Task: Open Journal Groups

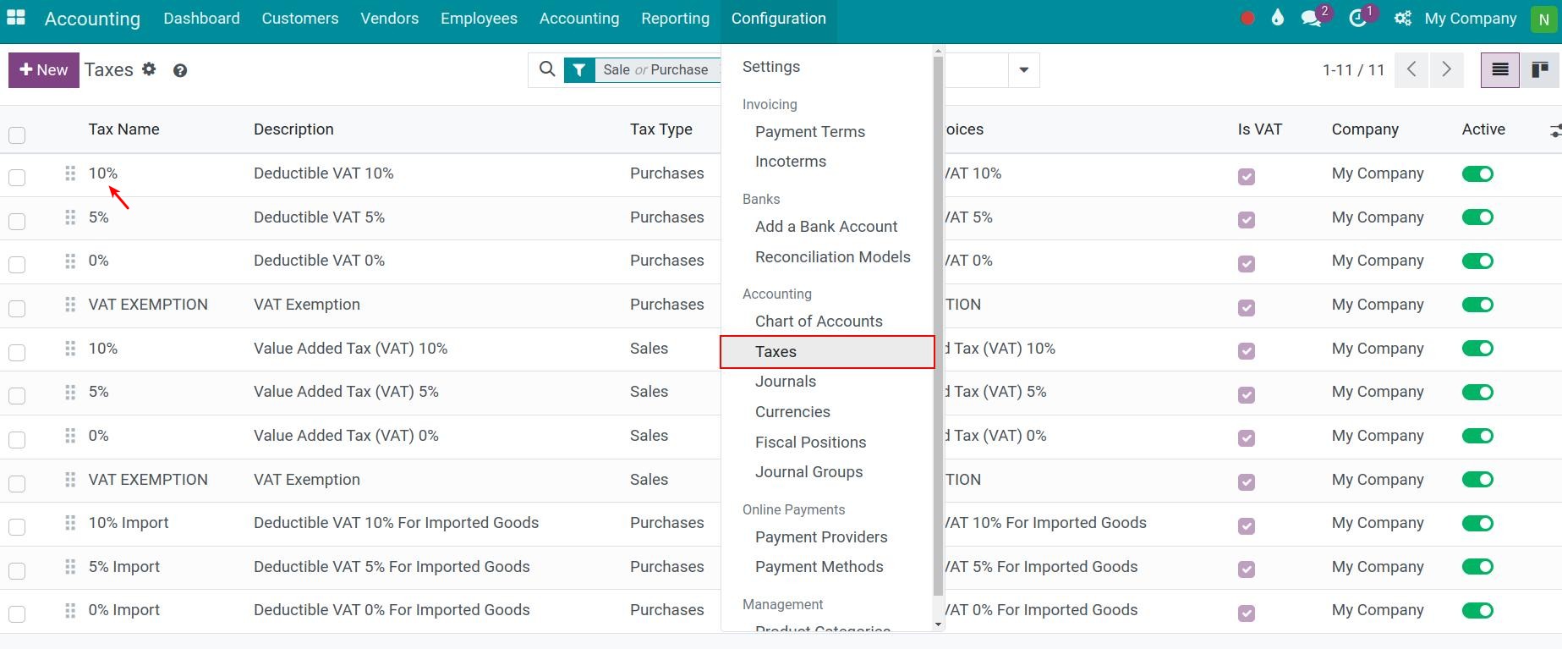Action: 808,472
